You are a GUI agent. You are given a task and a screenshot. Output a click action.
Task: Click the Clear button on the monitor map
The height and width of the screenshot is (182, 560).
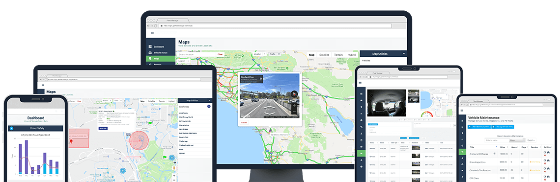point(220,54)
